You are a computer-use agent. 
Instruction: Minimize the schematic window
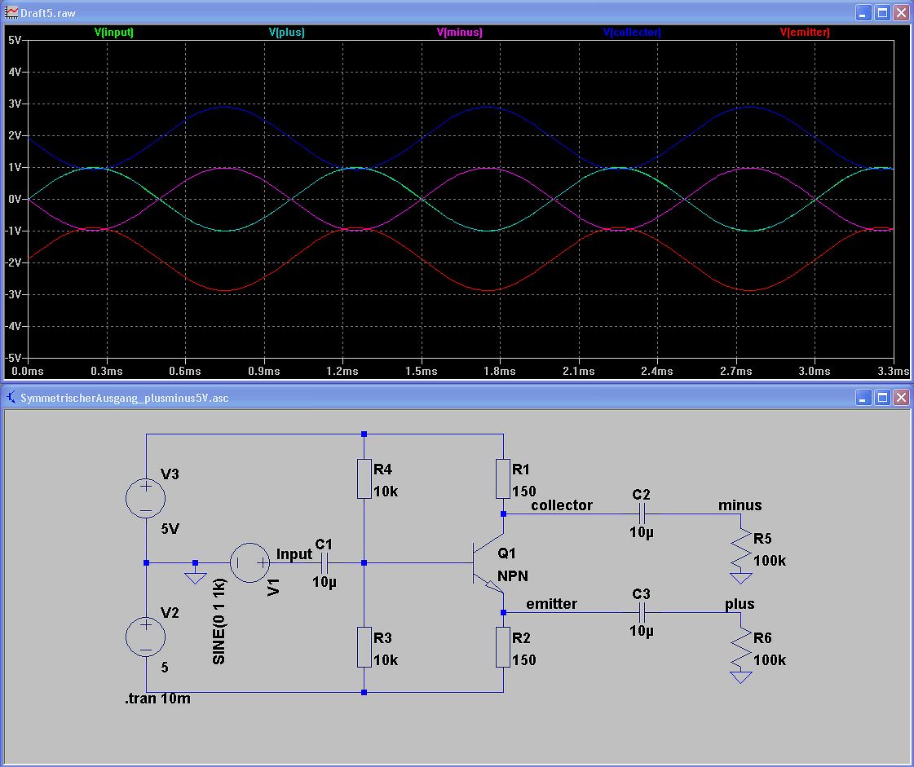point(863,398)
